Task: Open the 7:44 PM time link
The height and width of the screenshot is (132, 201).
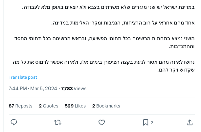Action: pos(18,89)
